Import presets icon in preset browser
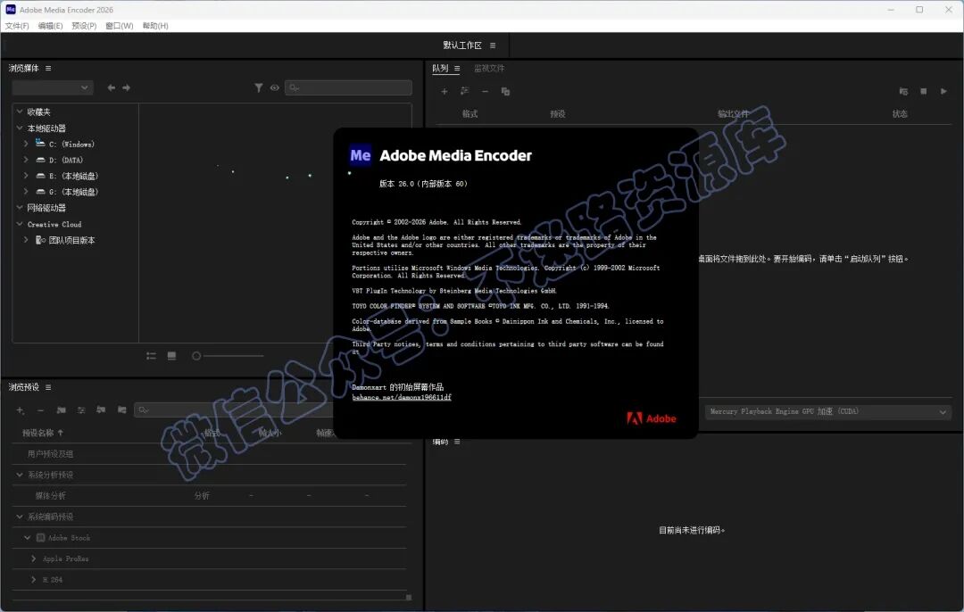 101,409
